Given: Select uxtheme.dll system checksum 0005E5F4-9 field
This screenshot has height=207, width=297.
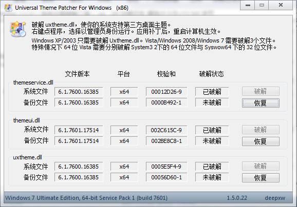Looking at the screenshot, I should click(x=166, y=167).
